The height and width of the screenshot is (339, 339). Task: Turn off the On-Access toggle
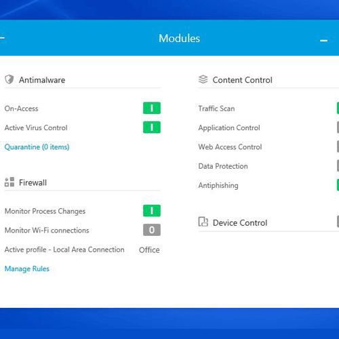pyautogui.click(x=152, y=108)
